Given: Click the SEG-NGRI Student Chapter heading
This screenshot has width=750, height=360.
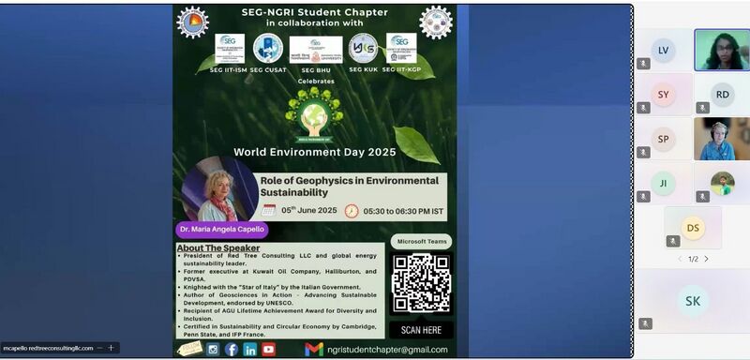Looking at the screenshot, I should click(314, 12).
